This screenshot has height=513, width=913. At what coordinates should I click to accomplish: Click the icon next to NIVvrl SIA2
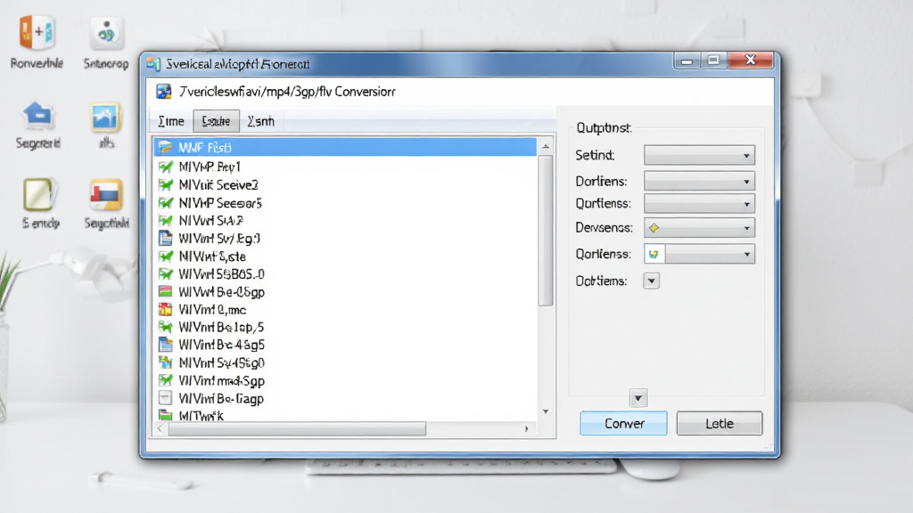point(165,221)
